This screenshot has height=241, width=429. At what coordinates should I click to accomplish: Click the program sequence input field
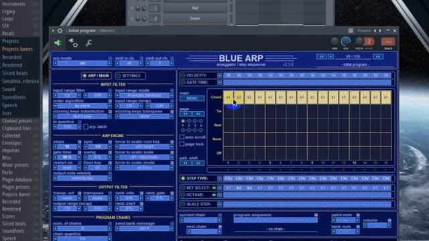coord(275,220)
